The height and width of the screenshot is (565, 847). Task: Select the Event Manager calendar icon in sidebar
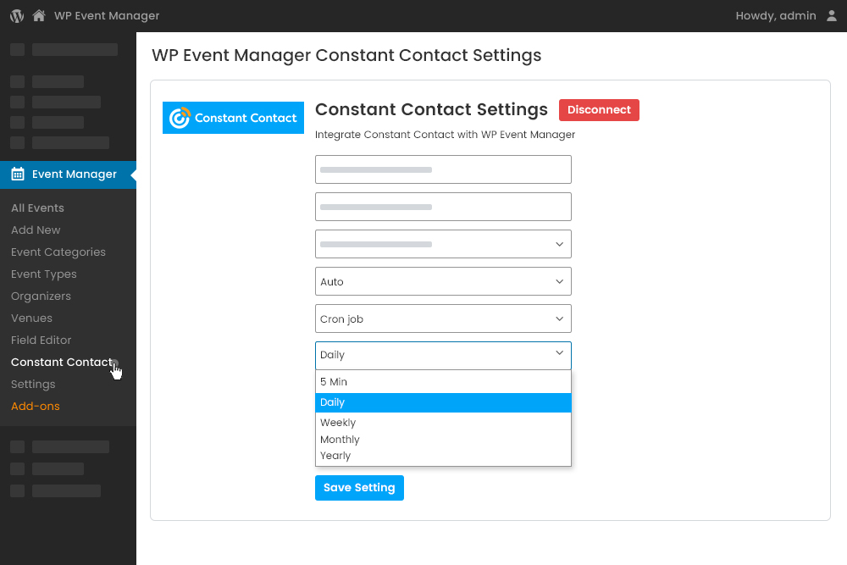(x=15, y=174)
